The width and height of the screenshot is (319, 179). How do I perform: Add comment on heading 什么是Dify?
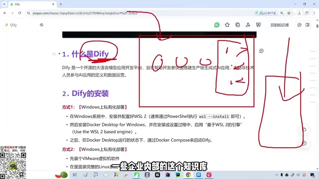(x=261, y=51)
